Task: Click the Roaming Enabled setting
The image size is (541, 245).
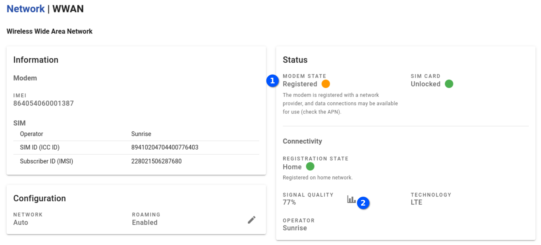Action: [x=144, y=222]
